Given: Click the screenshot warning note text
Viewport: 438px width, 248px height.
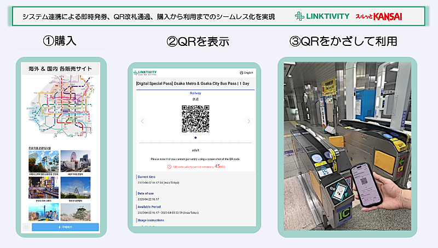Looking at the screenshot, I should 195,159.
